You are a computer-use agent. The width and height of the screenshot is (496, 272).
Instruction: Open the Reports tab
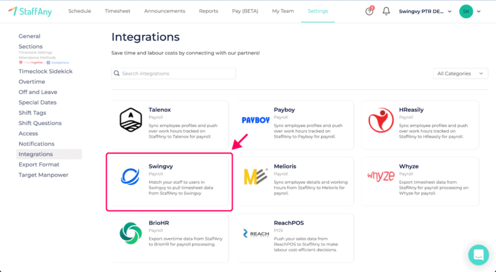pos(209,11)
